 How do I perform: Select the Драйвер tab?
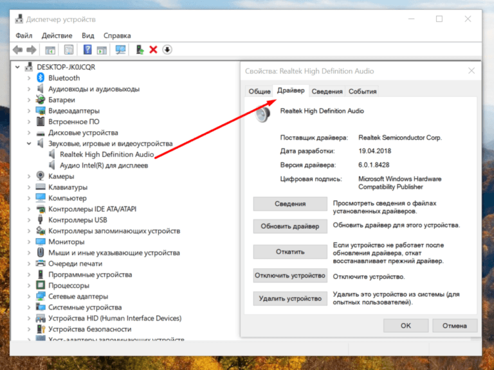click(291, 91)
